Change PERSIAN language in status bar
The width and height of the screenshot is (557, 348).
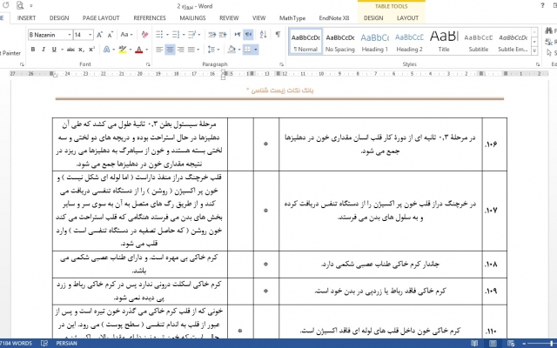[66, 344]
